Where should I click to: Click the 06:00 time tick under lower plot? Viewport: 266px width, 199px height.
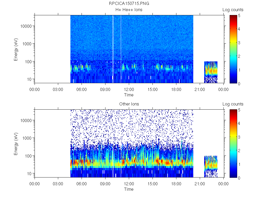tap(82, 184)
